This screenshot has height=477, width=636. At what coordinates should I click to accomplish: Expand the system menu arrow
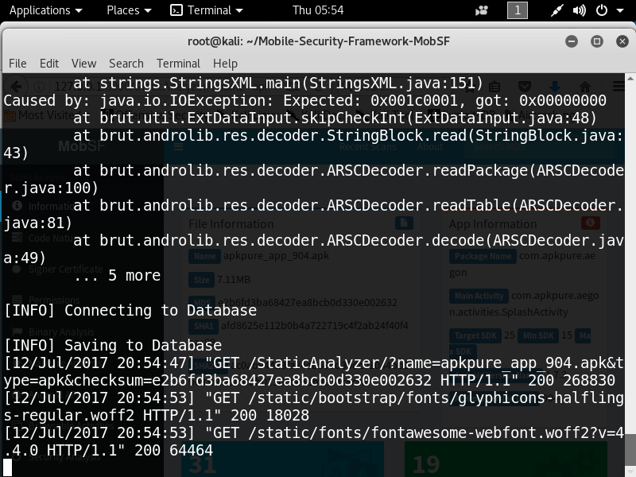point(620,10)
